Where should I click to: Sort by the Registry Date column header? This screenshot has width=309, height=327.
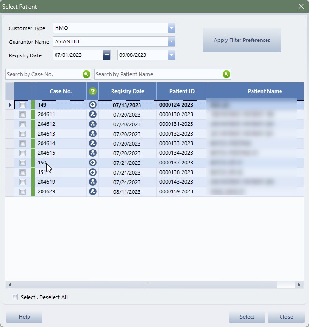127,91
